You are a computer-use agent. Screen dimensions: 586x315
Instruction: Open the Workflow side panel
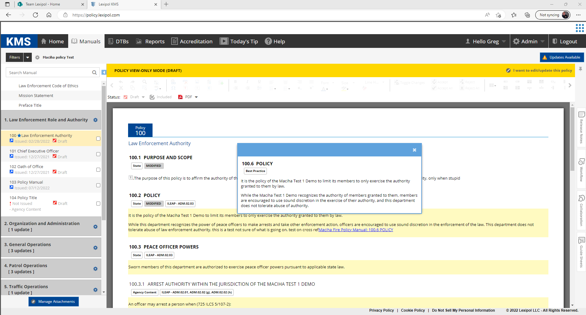click(581, 170)
